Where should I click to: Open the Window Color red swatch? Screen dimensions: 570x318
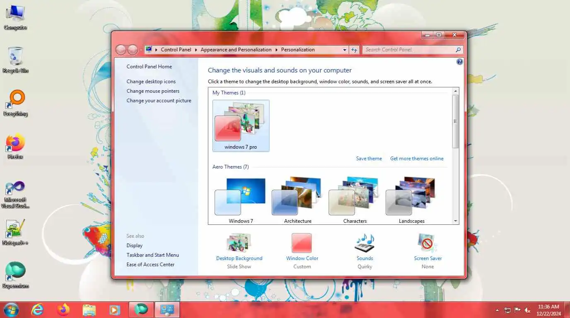302,243
